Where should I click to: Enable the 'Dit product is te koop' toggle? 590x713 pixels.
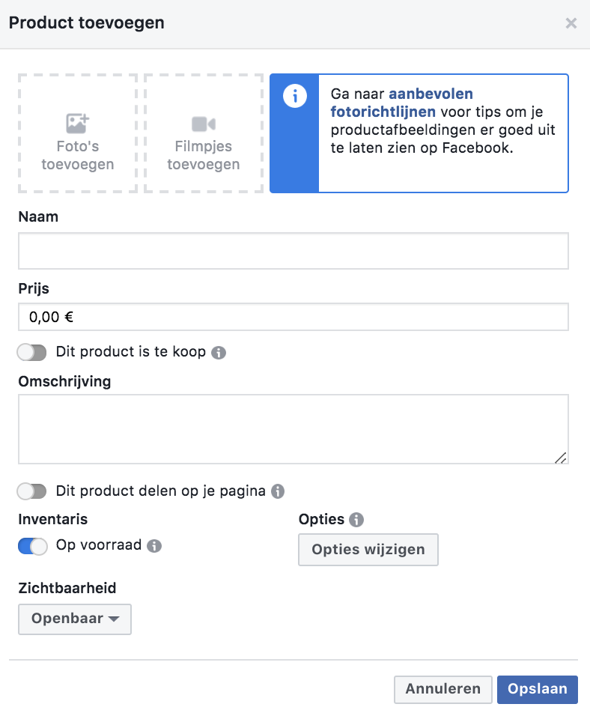coord(31,352)
